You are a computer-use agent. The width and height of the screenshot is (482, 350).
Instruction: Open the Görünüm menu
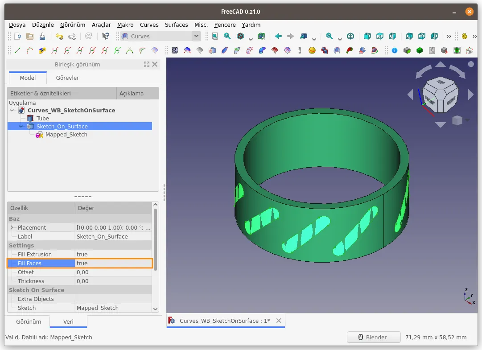pyautogui.click(x=73, y=25)
